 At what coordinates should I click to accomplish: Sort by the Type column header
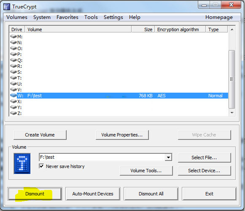click(x=217, y=29)
